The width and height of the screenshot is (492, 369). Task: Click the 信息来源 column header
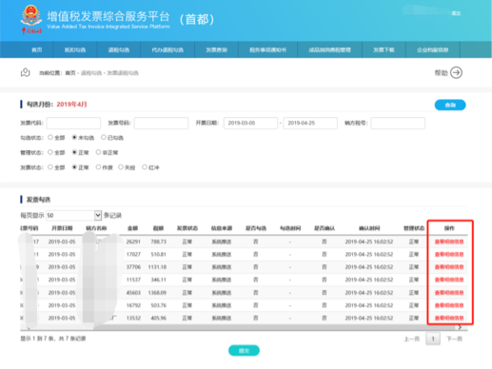click(x=222, y=228)
